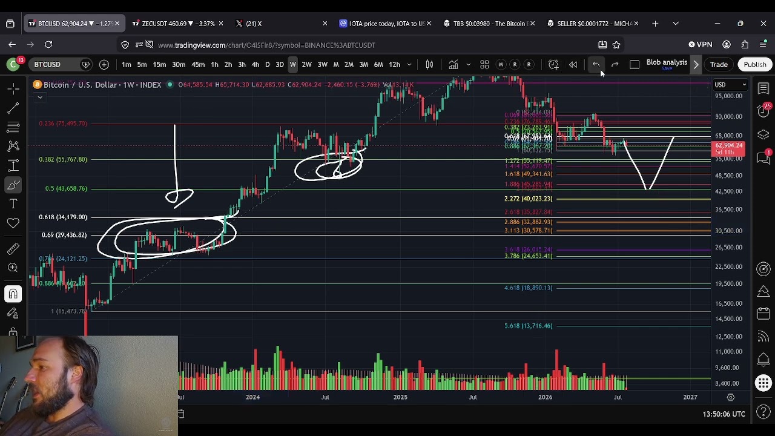Undo the last chart action
This screenshot has height=436, width=775.
[596, 65]
